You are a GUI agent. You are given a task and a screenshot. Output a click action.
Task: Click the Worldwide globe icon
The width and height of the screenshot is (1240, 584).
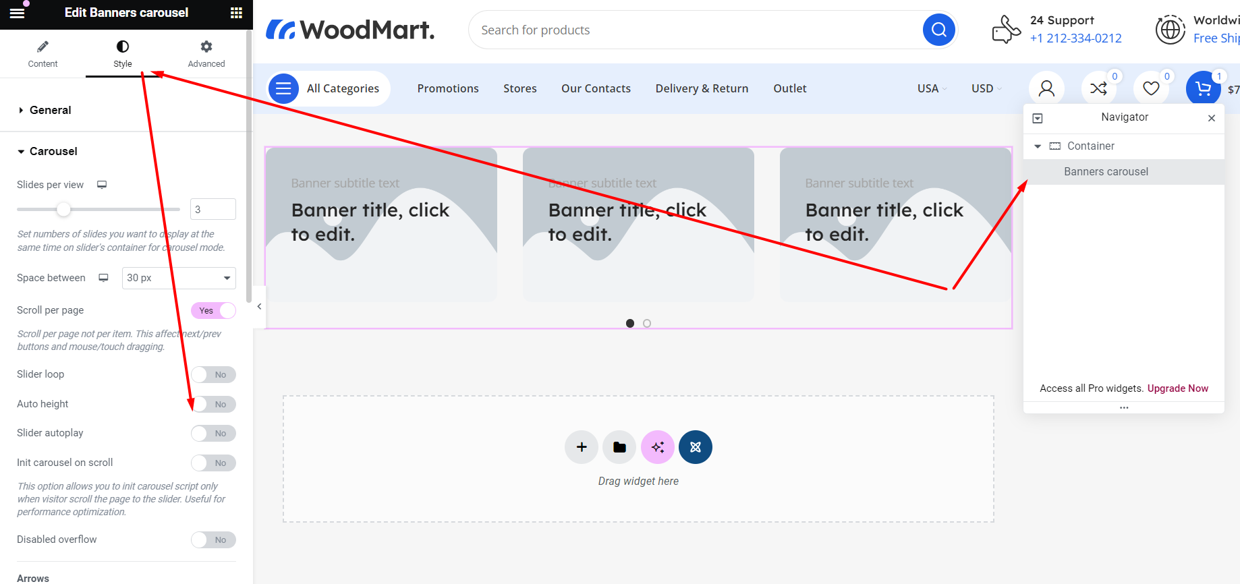tap(1170, 30)
